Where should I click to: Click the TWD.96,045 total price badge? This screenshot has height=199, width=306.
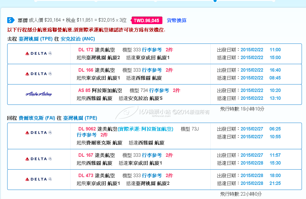(x=146, y=20)
